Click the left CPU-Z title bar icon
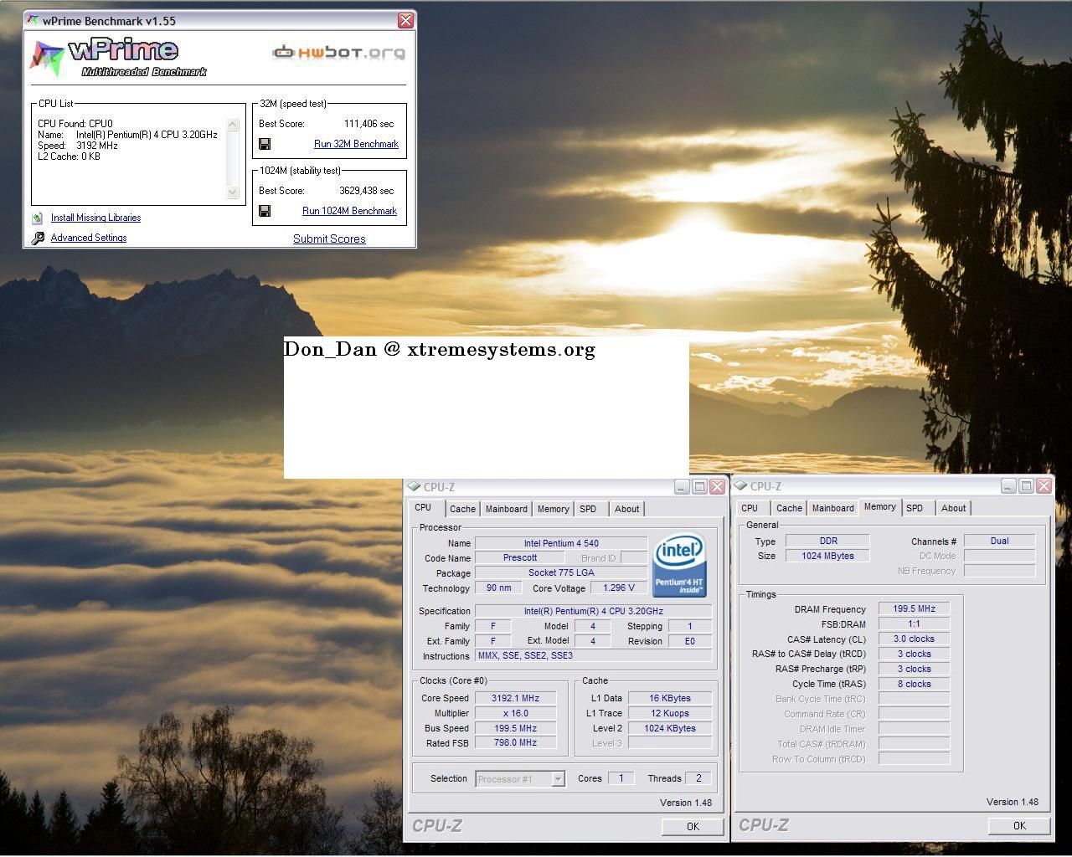Image resolution: width=1072 pixels, height=857 pixels. click(x=414, y=486)
